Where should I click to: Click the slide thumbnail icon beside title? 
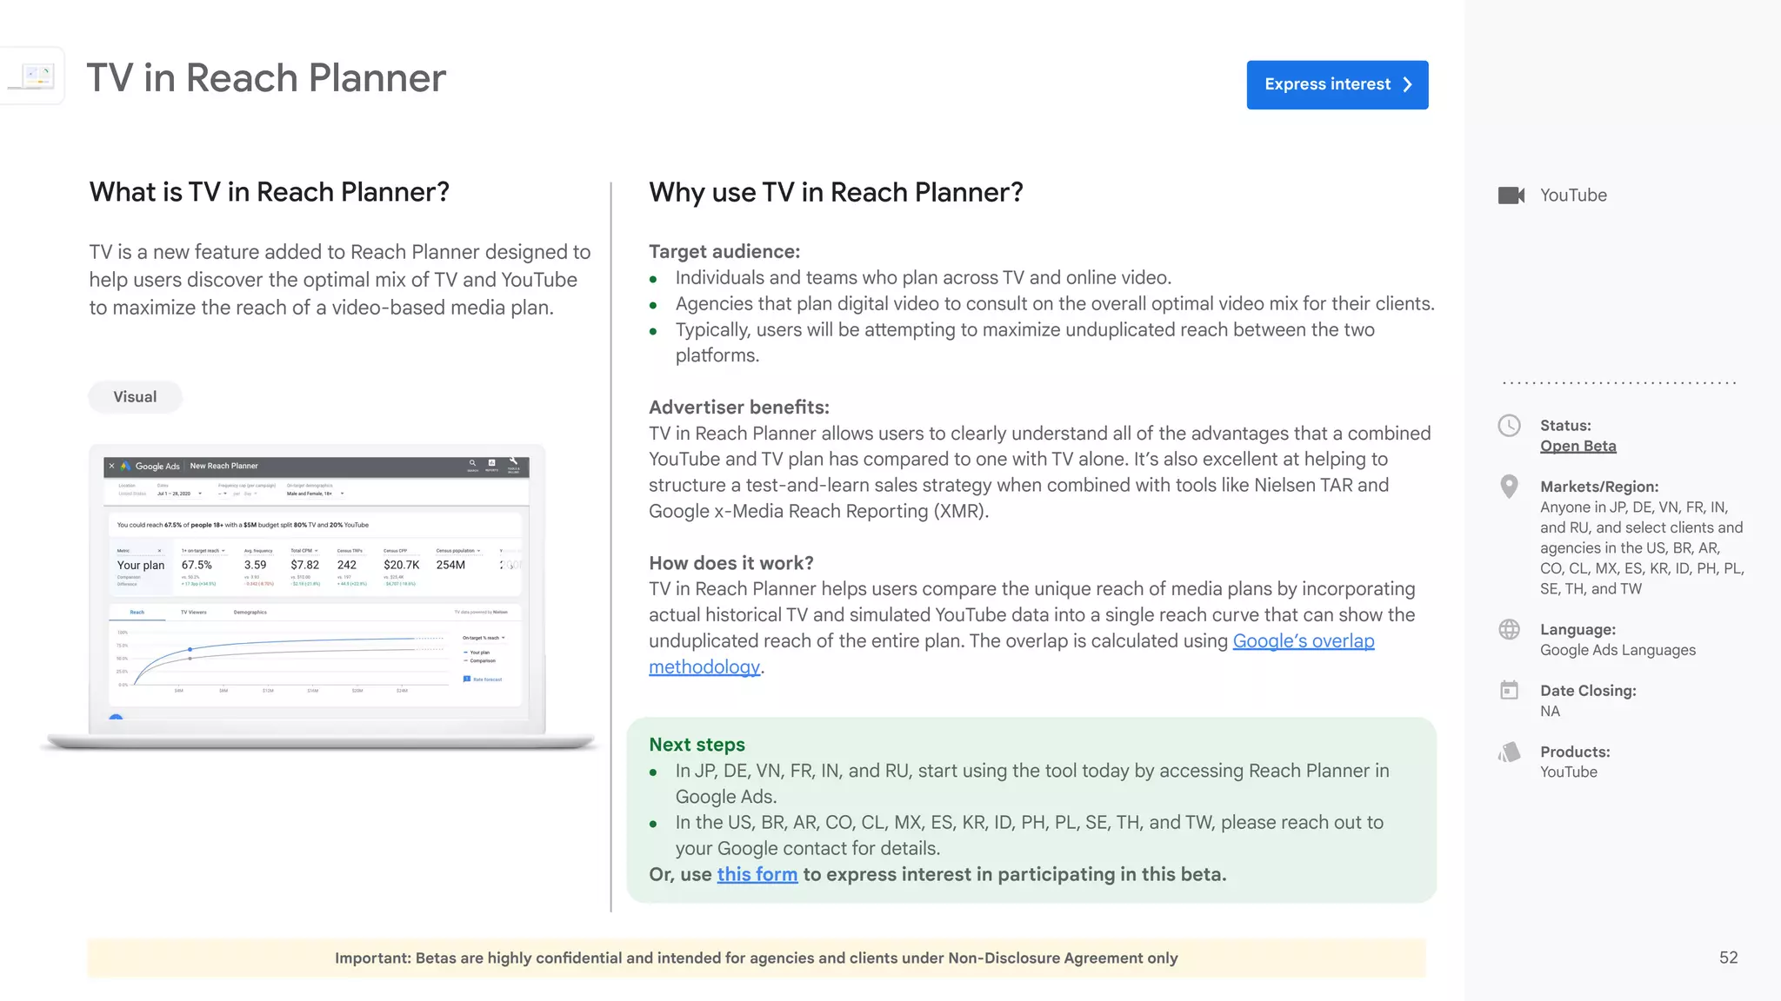point(35,76)
